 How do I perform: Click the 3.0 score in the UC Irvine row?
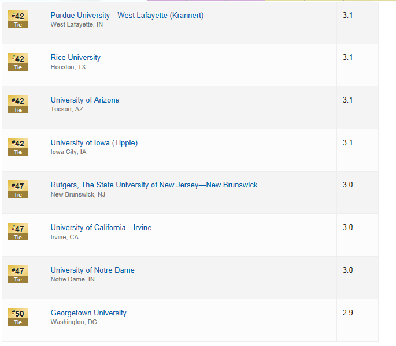coord(347,228)
